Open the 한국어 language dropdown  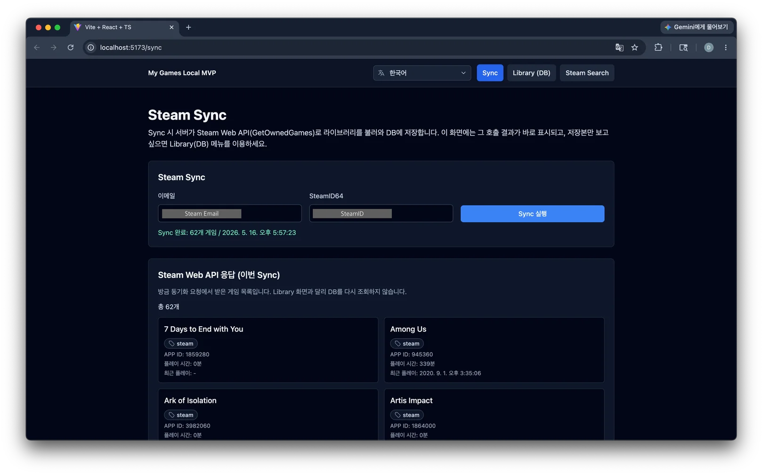[422, 73]
